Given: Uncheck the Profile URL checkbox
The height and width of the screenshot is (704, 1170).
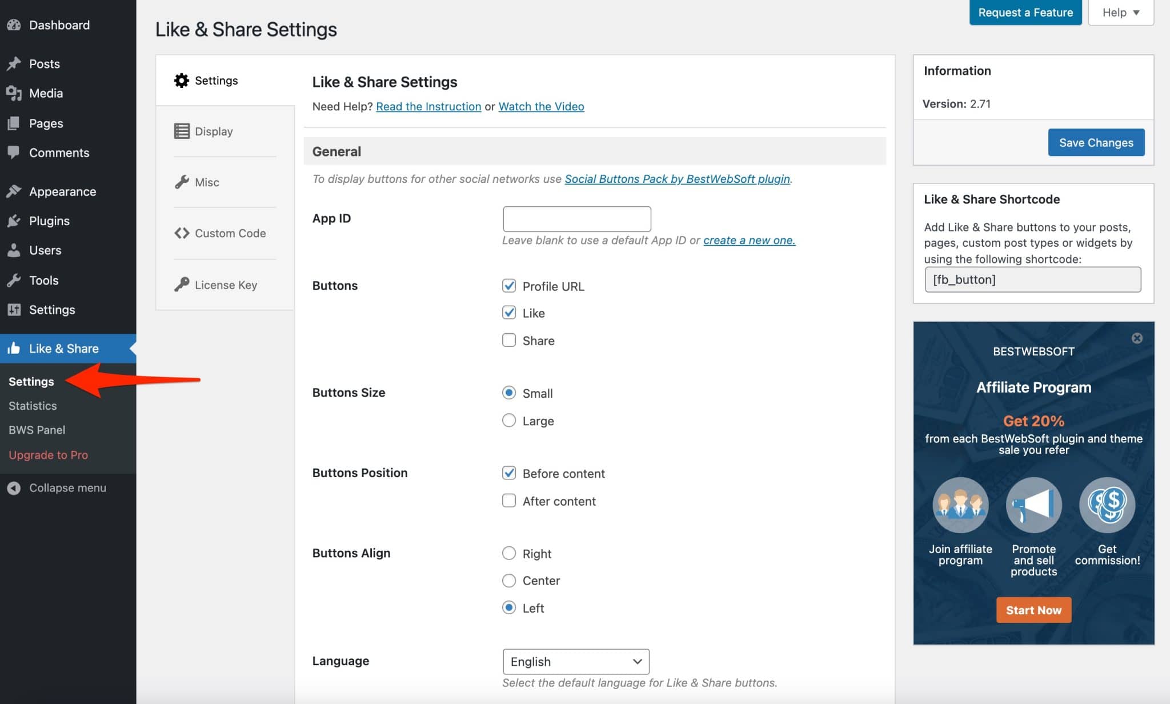Looking at the screenshot, I should point(508,286).
